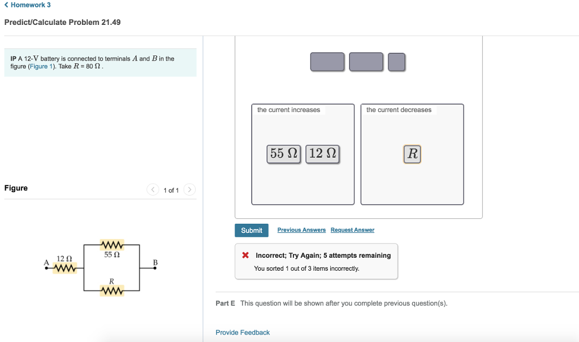The height and width of the screenshot is (342, 579).
Task: Click the Submit button
Action: coord(252,230)
